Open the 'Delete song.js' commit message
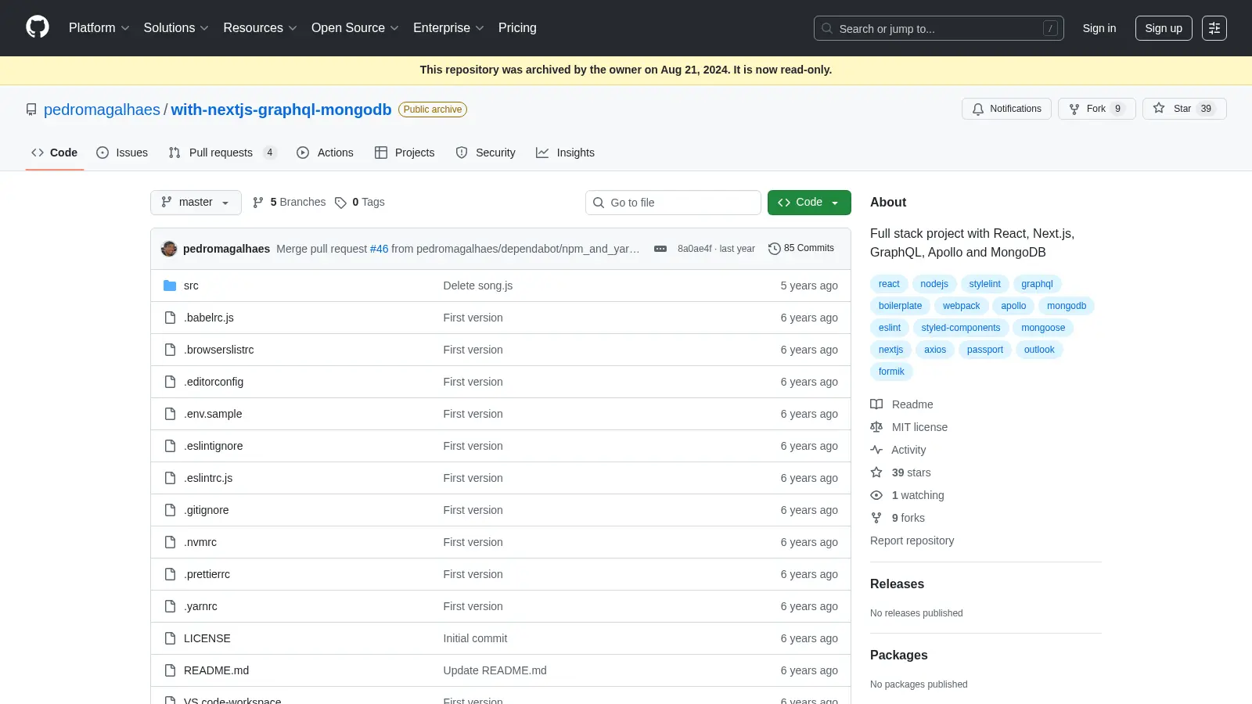The height and width of the screenshot is (704, 1252). [x=478, y=286]
